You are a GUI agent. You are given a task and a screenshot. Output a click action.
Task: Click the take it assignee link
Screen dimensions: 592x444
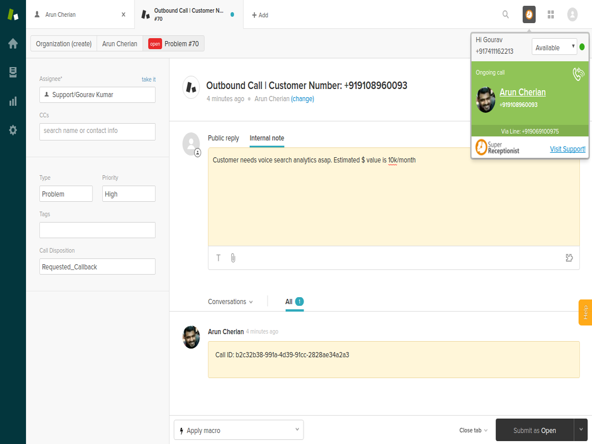[x=149, y=79]
